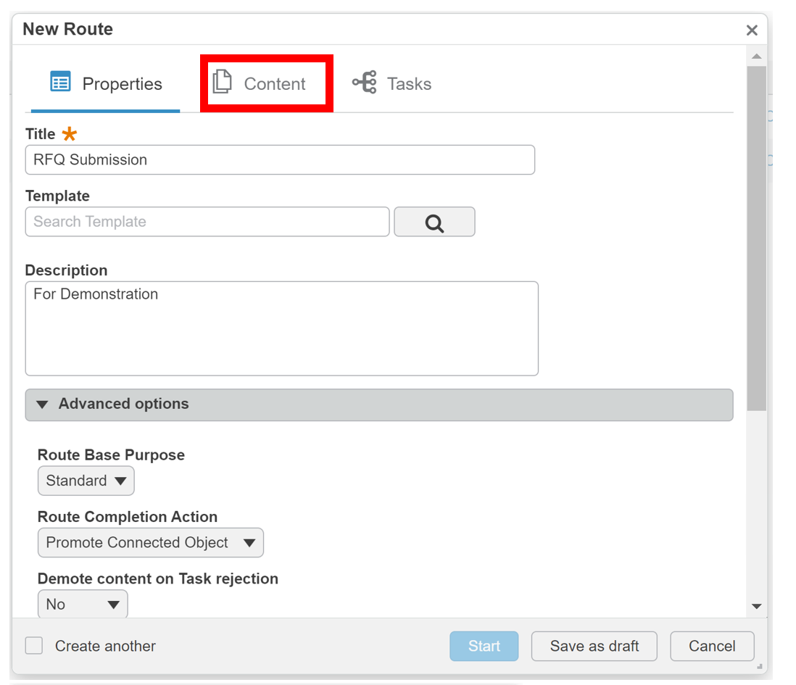796x685 pixels.
Task: Open Demote content on Task rejection dropdown
Action: (x=83, y=605)
